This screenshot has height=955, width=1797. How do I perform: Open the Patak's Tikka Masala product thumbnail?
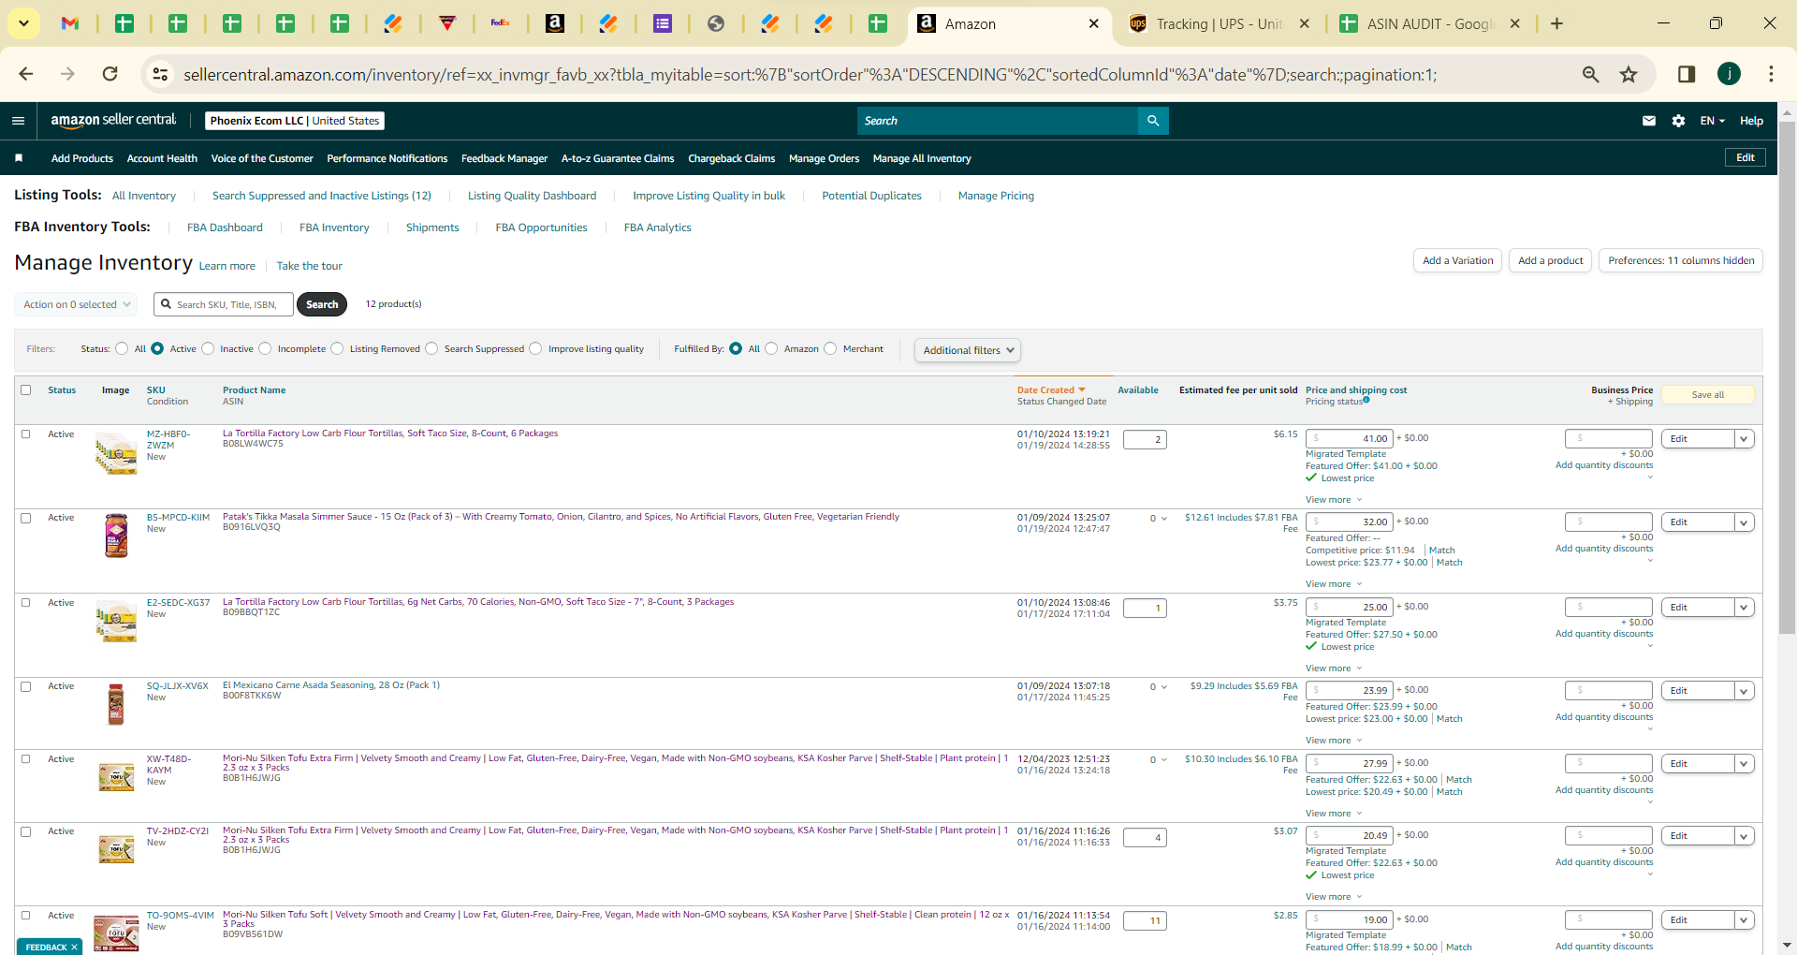pos(116,536)
